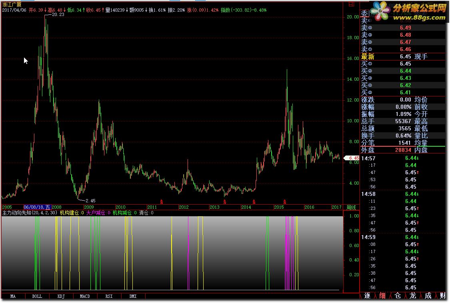Click the 买④ bid row priced 6.42

[403, 85]
